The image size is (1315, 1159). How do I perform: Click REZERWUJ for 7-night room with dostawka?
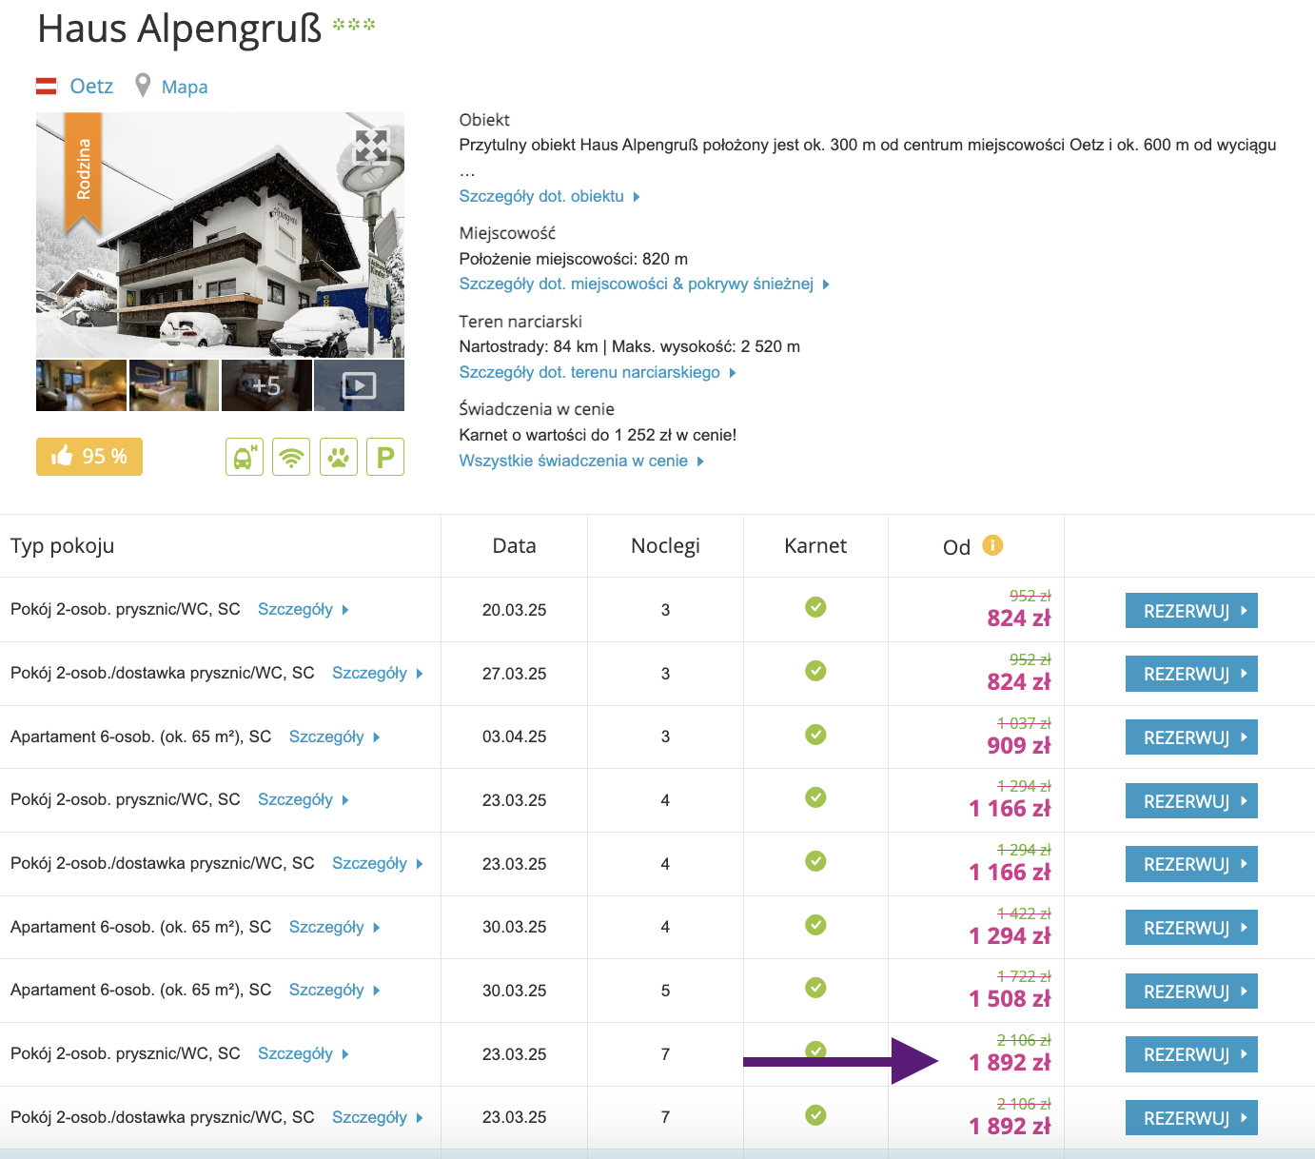[x=1191, y=1118]
